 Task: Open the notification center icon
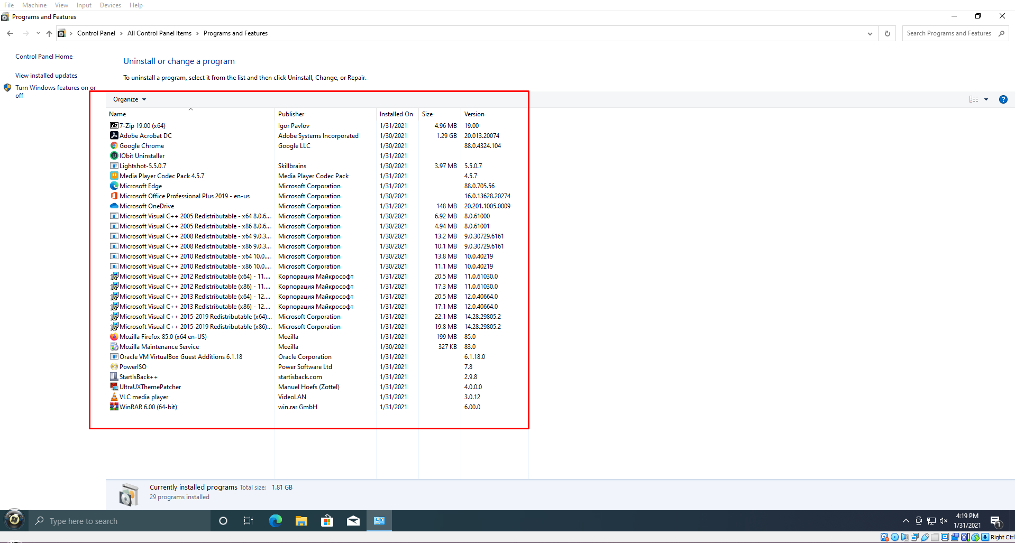pos(995,521)
